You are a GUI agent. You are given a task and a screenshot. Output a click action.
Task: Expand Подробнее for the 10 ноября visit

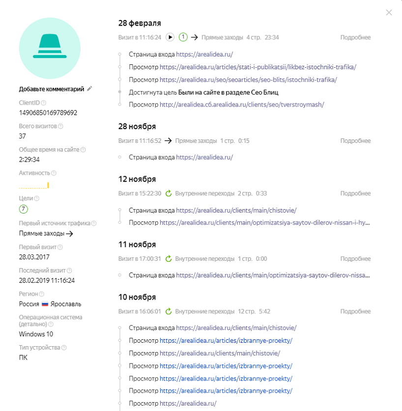(x=355, y=311)
